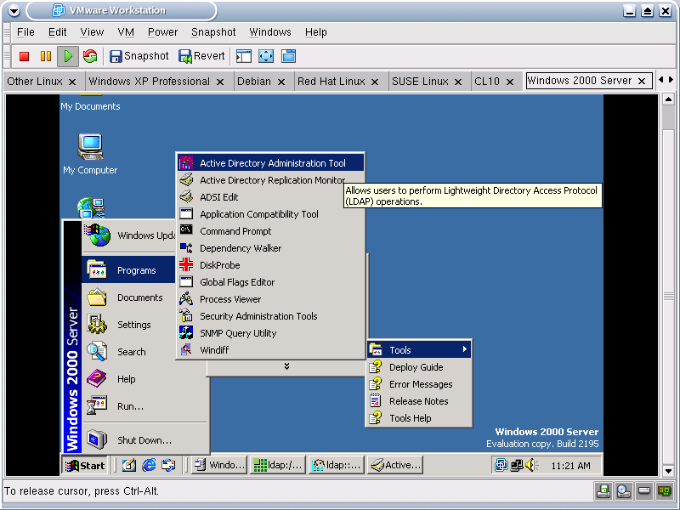Click the quick switch mode toolbar icon
The height and width of the screenshot is (510, 680).
click(288, 56)
